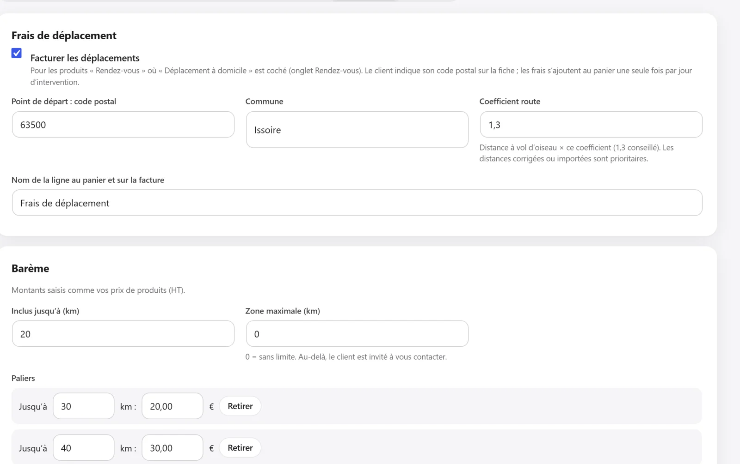Select the Coefficient route field
The image size is (740, 464).
(x=591, y=124)
